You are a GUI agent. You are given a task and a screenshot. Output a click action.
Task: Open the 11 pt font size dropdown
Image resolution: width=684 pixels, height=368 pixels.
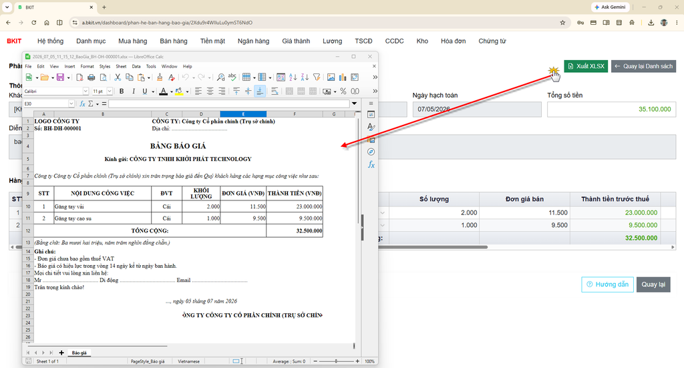(110, 91)
